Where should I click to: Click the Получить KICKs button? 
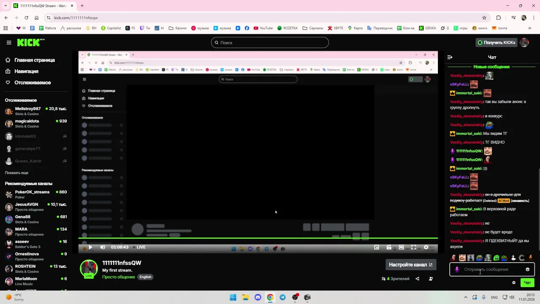(x=496, y=43)
